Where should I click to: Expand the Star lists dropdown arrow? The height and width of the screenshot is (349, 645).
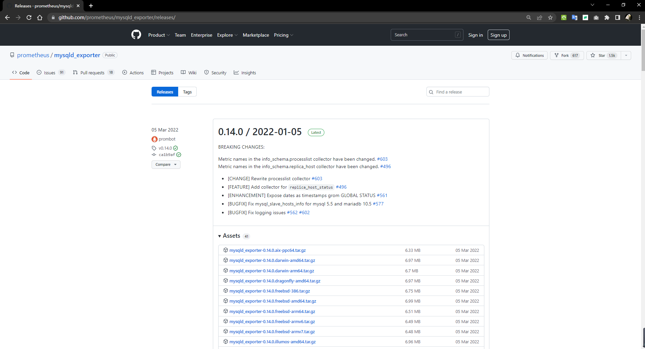[626, 55]
